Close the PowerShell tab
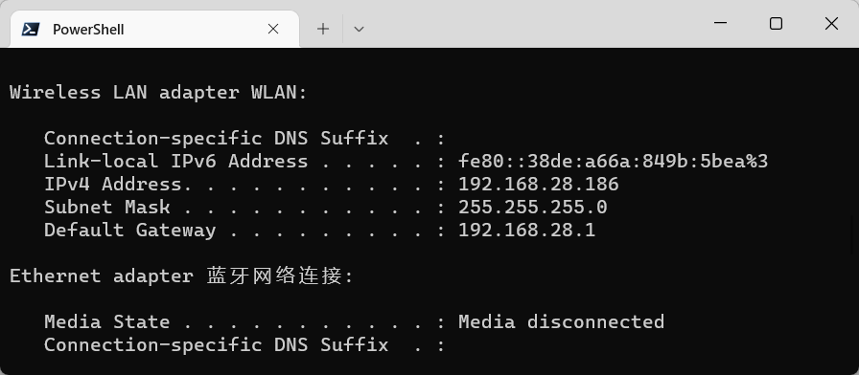The height and width of the screenshot is (375, 859). click(273, 29)
